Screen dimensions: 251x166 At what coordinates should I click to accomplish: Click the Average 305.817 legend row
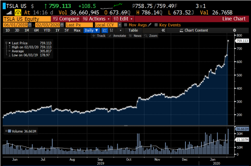[30, 51]
